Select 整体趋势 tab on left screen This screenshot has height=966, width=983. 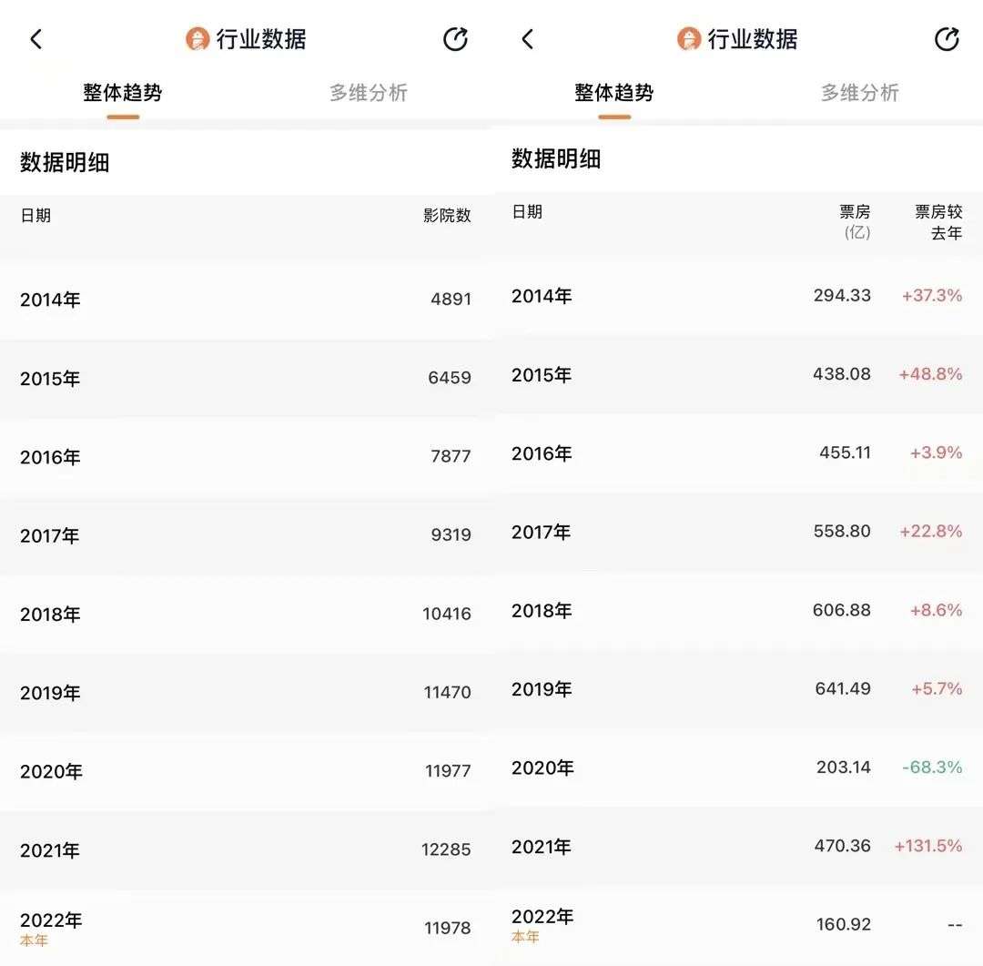tap(123, 93)
